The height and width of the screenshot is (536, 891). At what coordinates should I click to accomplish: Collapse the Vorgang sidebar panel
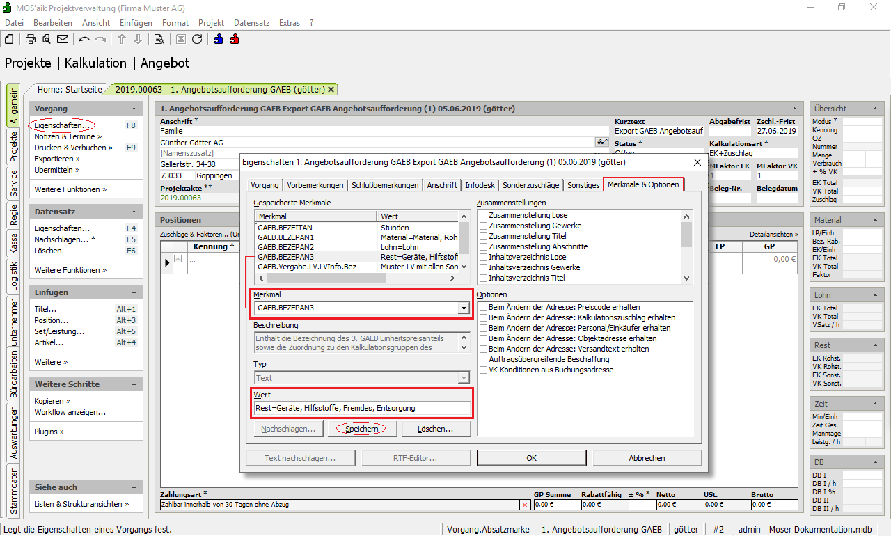tap(134, 109)
